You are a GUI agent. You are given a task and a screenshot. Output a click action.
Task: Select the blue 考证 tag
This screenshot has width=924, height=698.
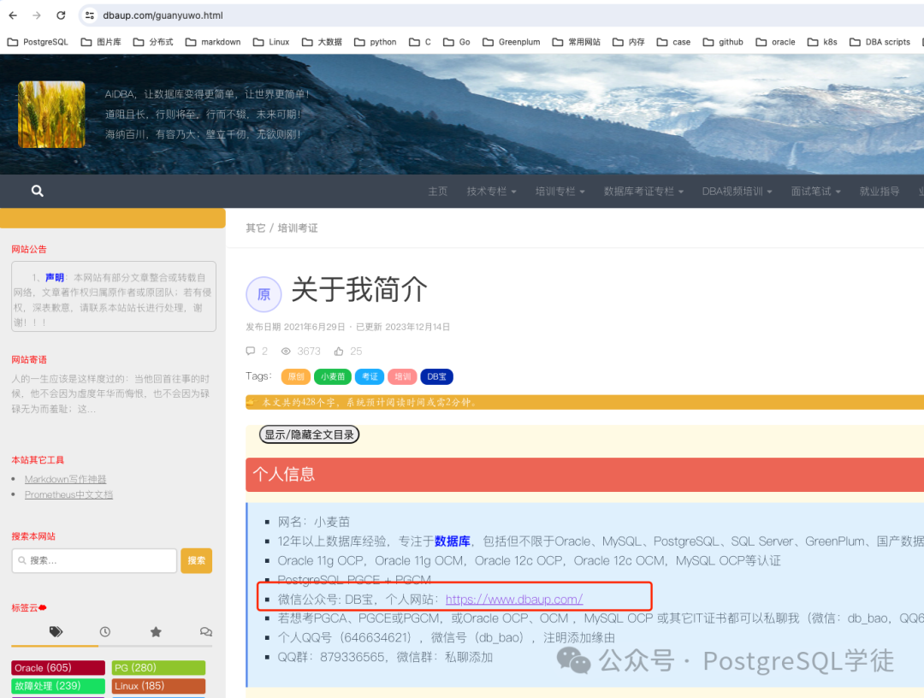(370, 376)
